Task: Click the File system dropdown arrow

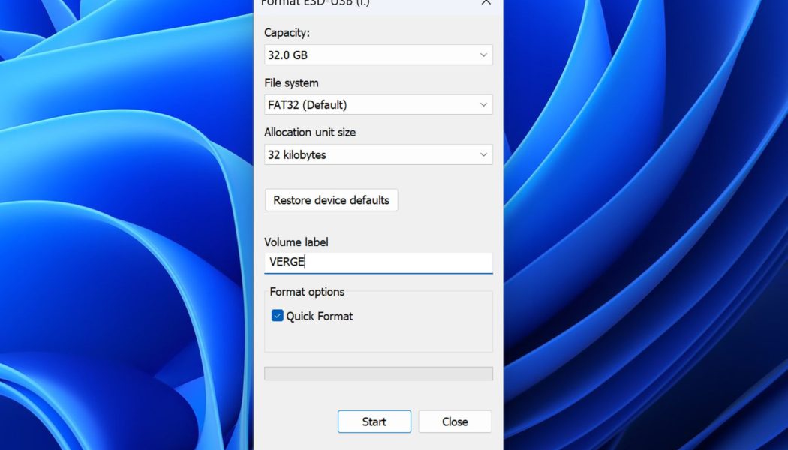Action: pyautogui.click(x=484, y=104)
